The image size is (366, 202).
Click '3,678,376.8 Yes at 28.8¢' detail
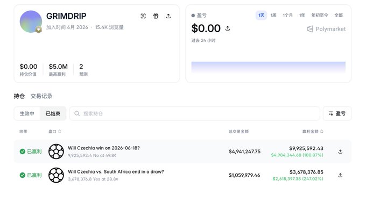coord(93,179)
